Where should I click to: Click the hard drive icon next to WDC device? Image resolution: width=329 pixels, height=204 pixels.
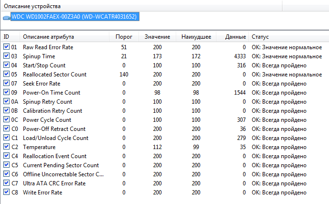[x=6, y=17]
